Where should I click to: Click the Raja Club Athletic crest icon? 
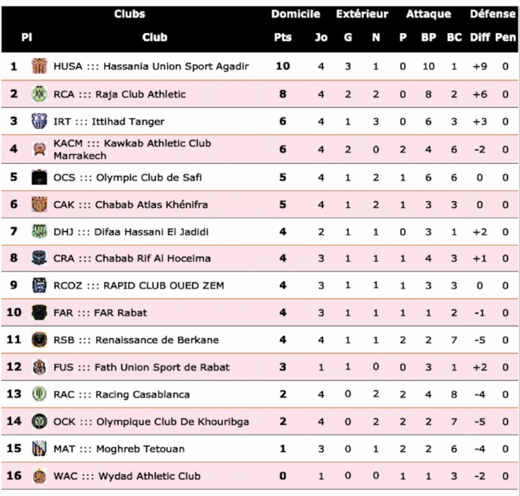pyautogui.click(x=39, y=94)
